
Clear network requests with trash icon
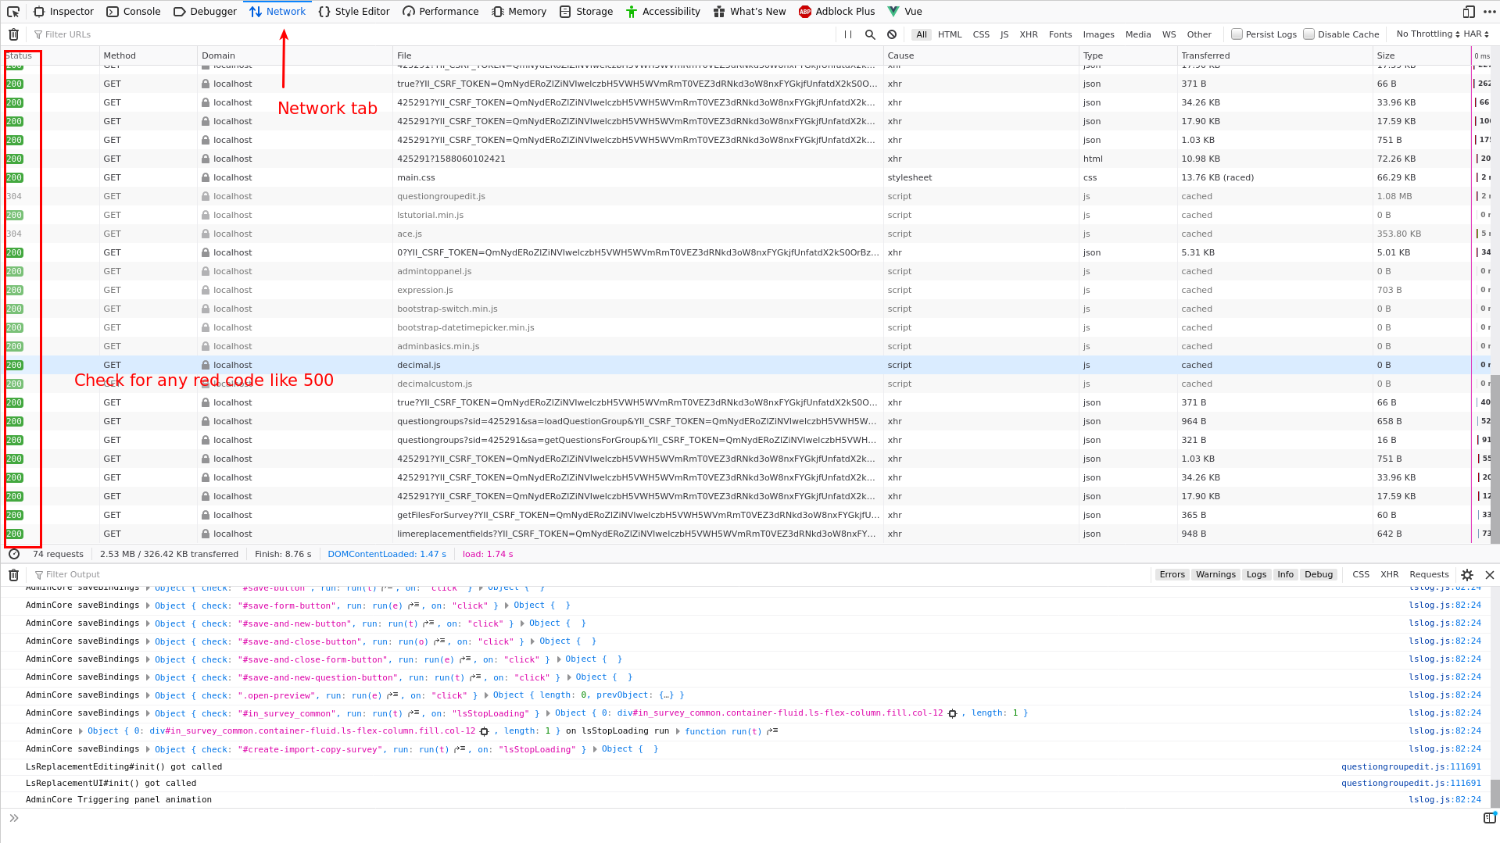pos(13,34)
